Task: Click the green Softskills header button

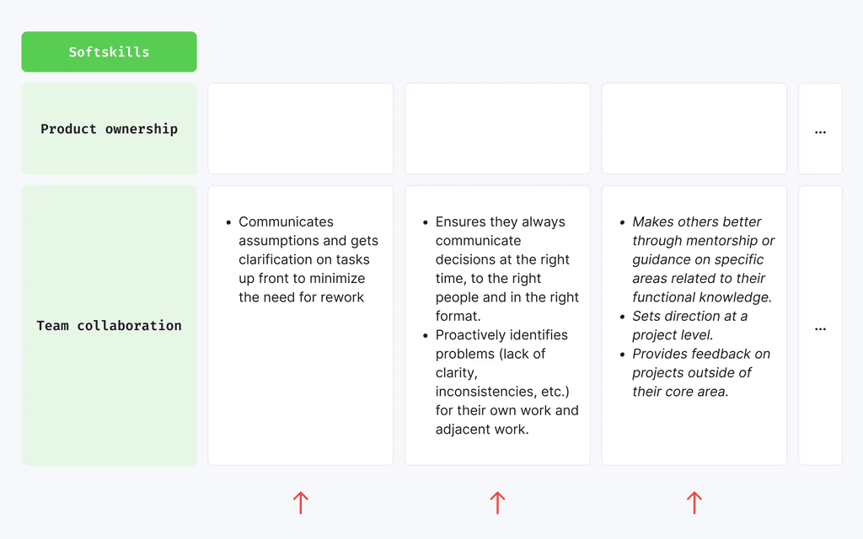Action: click(109, 51)
